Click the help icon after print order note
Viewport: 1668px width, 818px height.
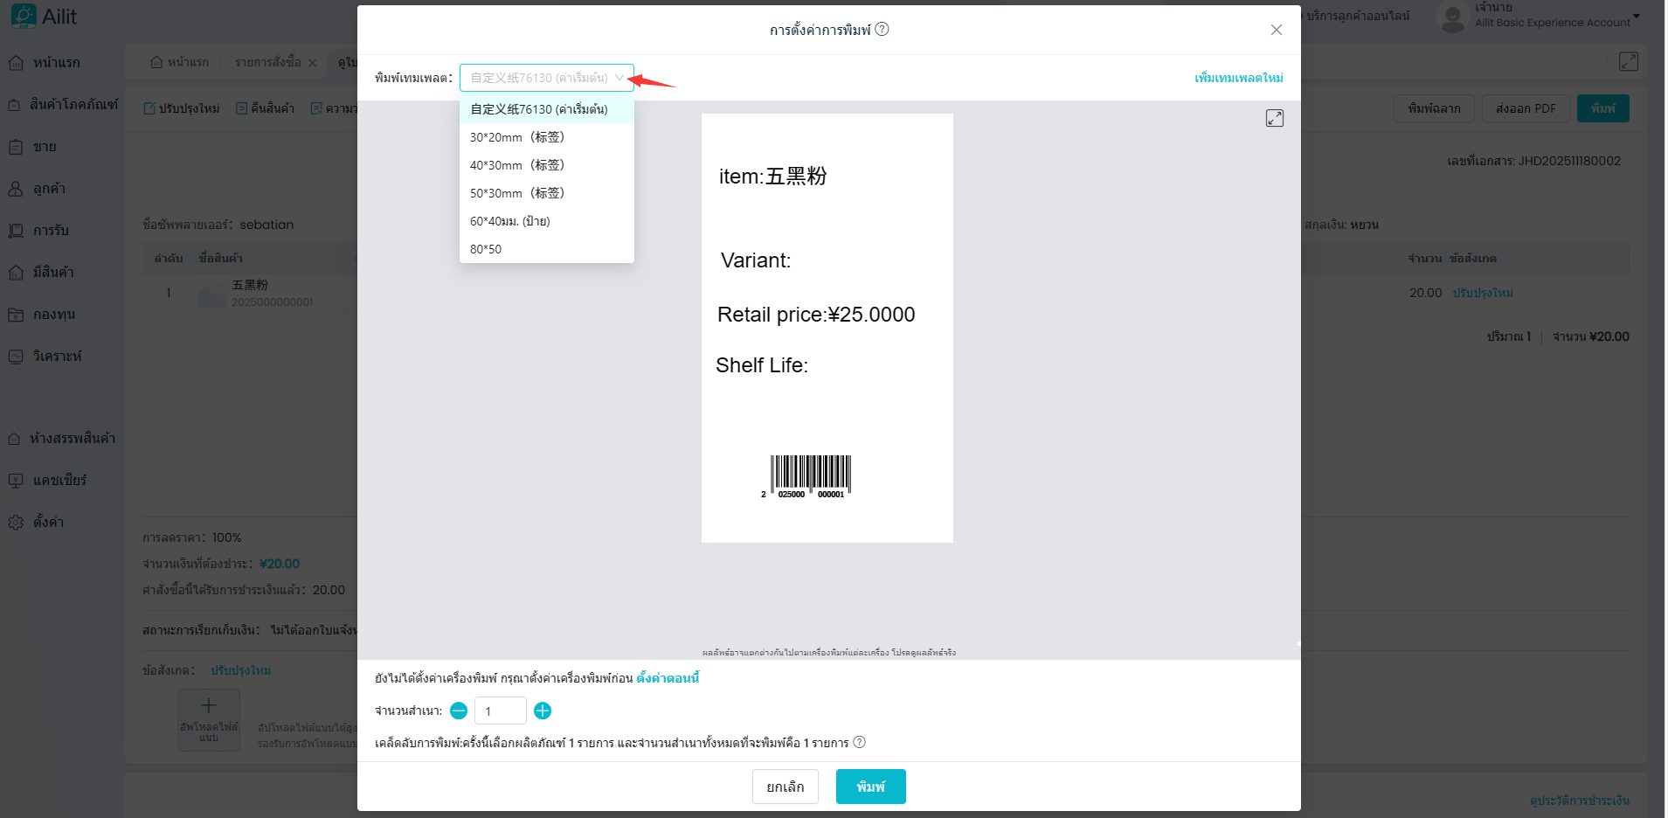[859, 742]
